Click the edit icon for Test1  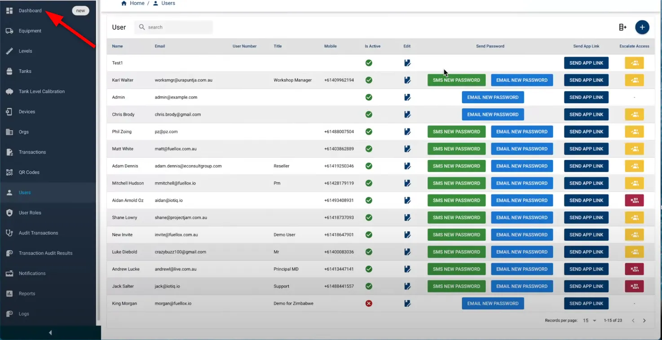pyautogui.click(x=407, y=63)
